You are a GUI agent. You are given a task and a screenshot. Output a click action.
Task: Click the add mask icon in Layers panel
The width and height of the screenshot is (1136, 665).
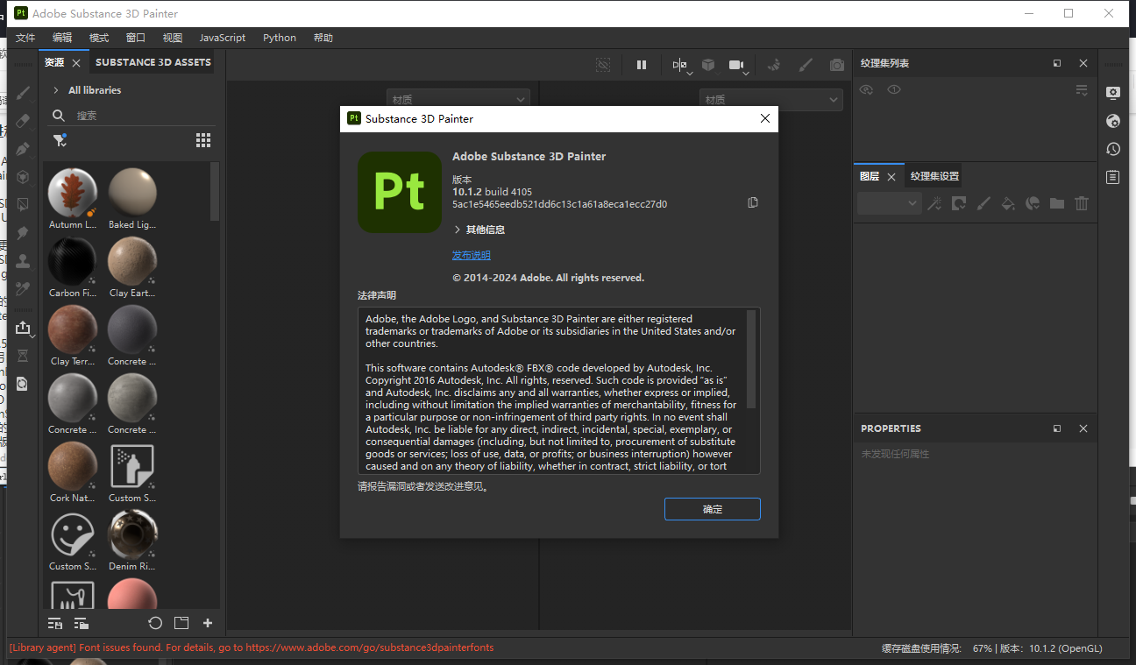pos(959,203)
